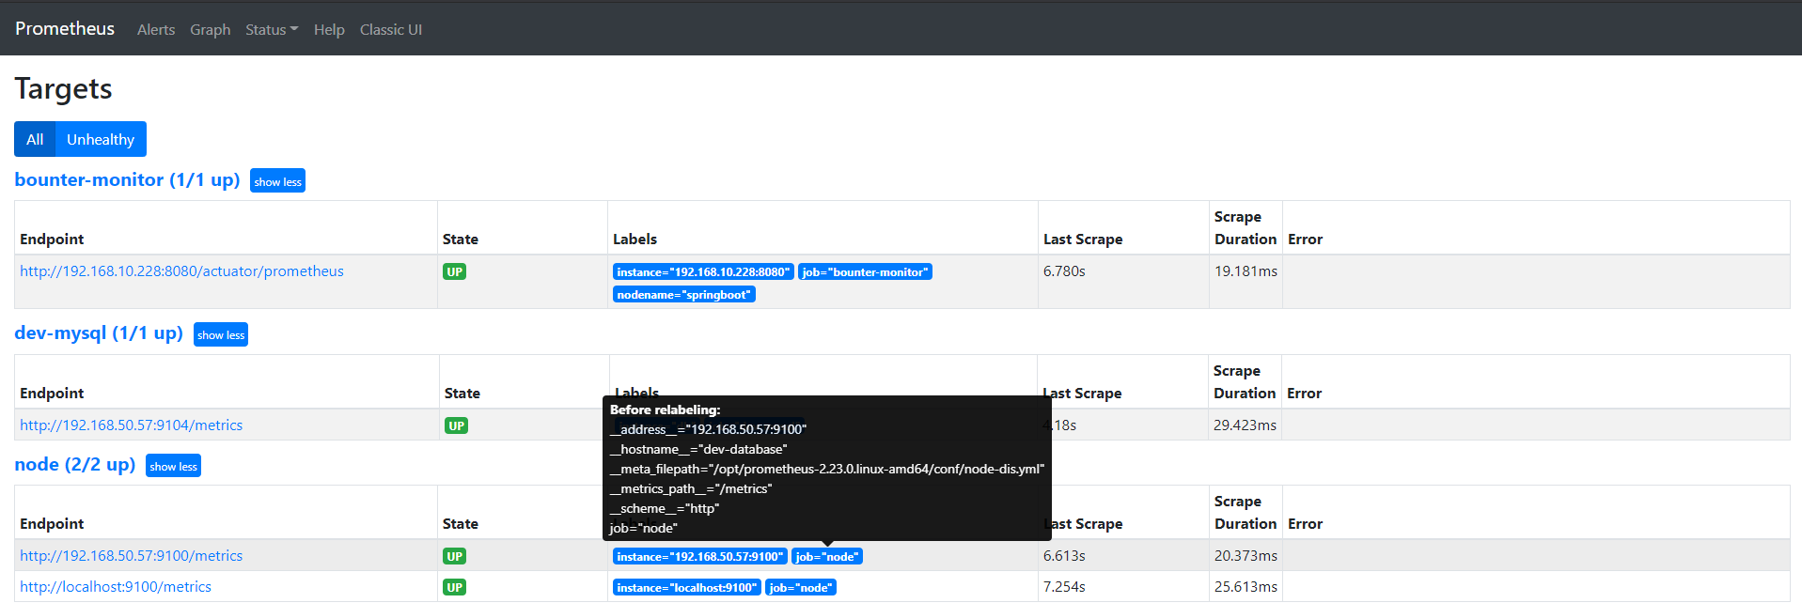Collapse node section with show less
The image size is (1802, 603).
(173, 467)
